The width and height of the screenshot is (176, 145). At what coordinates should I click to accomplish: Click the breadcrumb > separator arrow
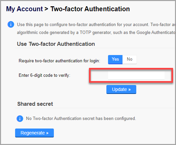(46, 9)
